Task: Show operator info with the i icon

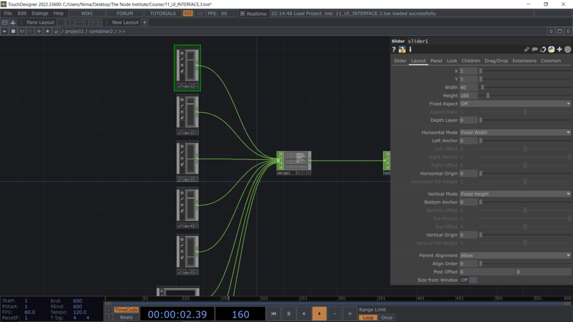Action: pyautogui.click(x=410, y=49)
